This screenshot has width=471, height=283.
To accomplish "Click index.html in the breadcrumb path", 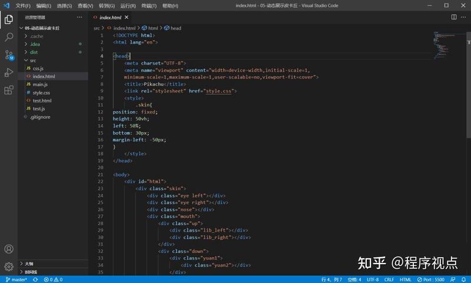I will point(124,28).
